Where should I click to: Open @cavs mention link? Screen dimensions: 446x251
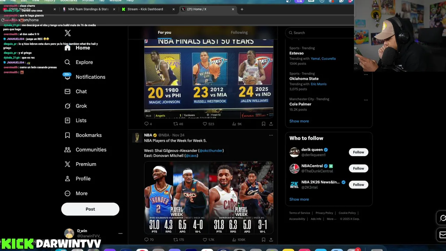(191, 155)
